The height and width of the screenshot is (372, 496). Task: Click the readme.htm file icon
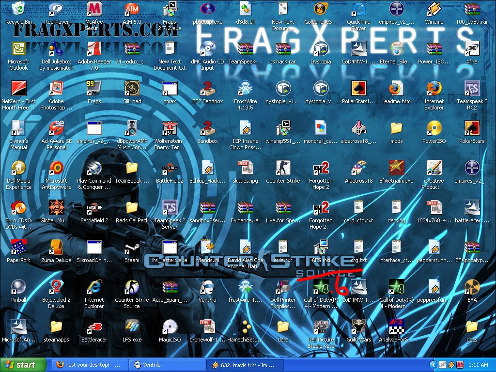point(396,88)
